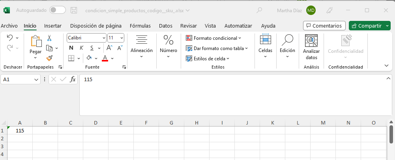Viewport: 395px width, 160px height.
Task: Apply the red font color swatch
Action: tap(105, 58)
